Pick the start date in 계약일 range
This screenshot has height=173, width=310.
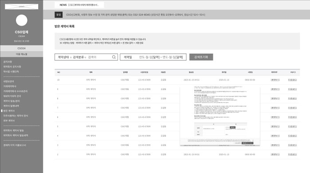(x=149, y=57)
